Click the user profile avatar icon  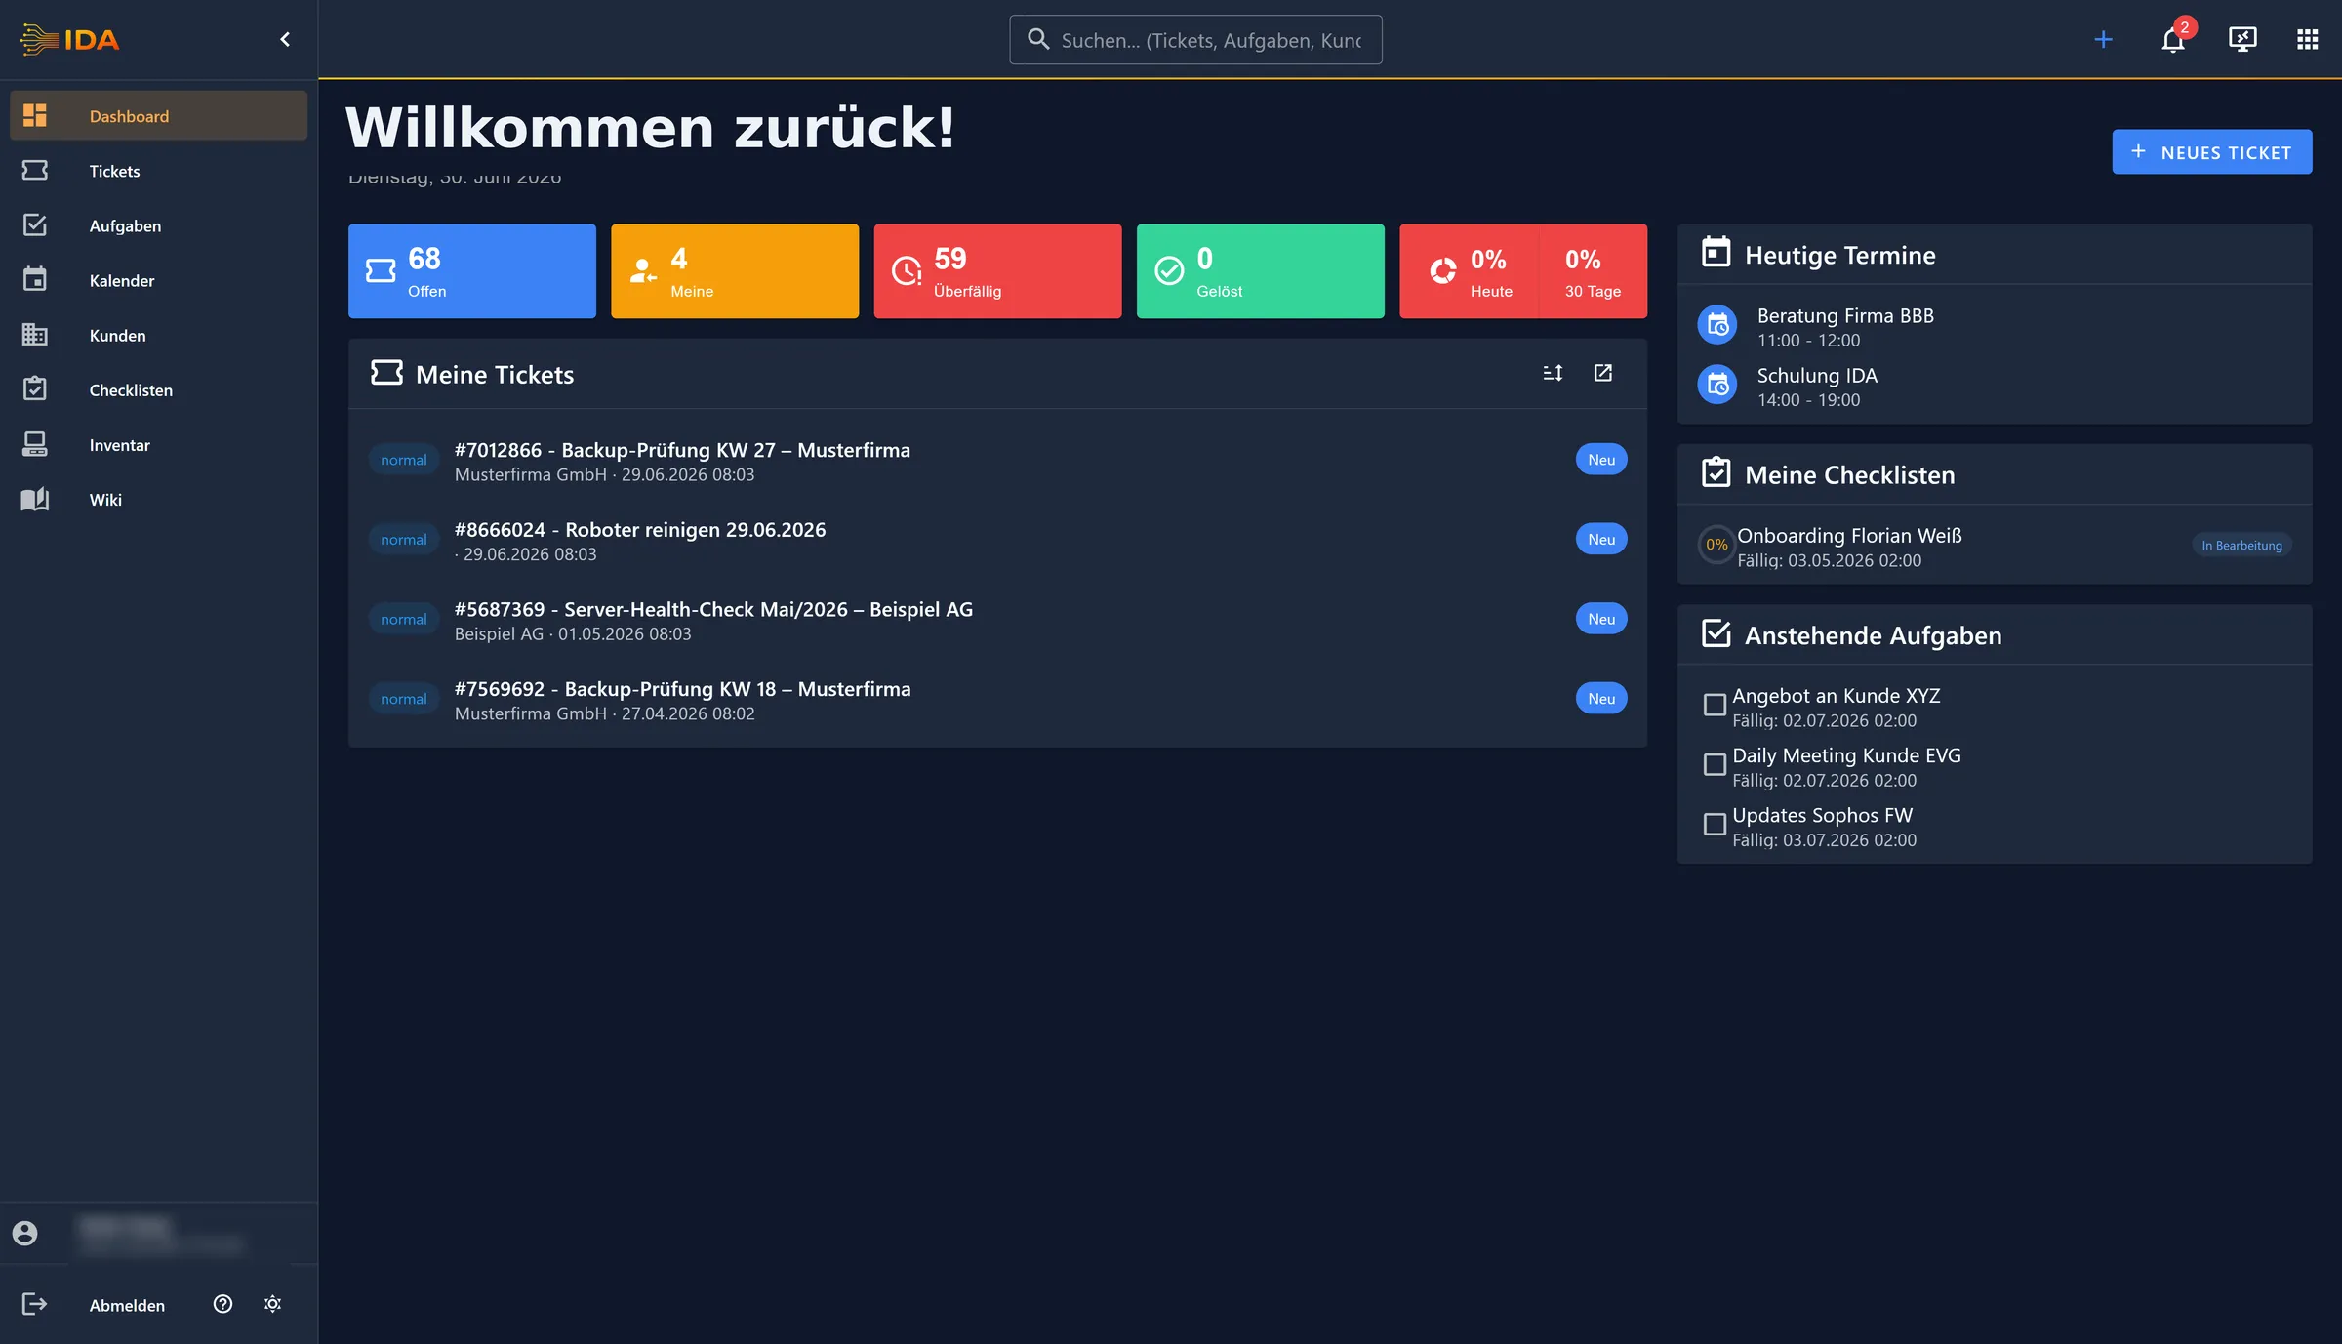point(25,1234)
